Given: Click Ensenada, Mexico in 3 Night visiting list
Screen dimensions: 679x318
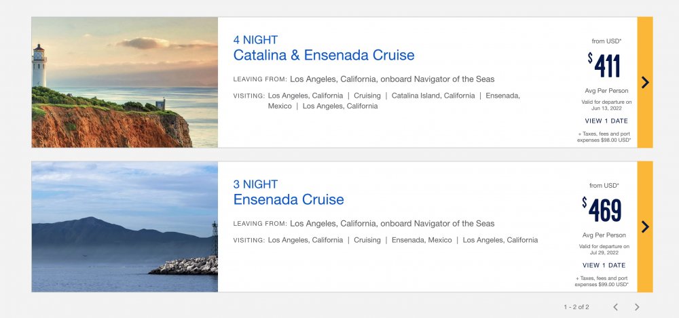Looking at the screenshot, I should pos(422,240).
